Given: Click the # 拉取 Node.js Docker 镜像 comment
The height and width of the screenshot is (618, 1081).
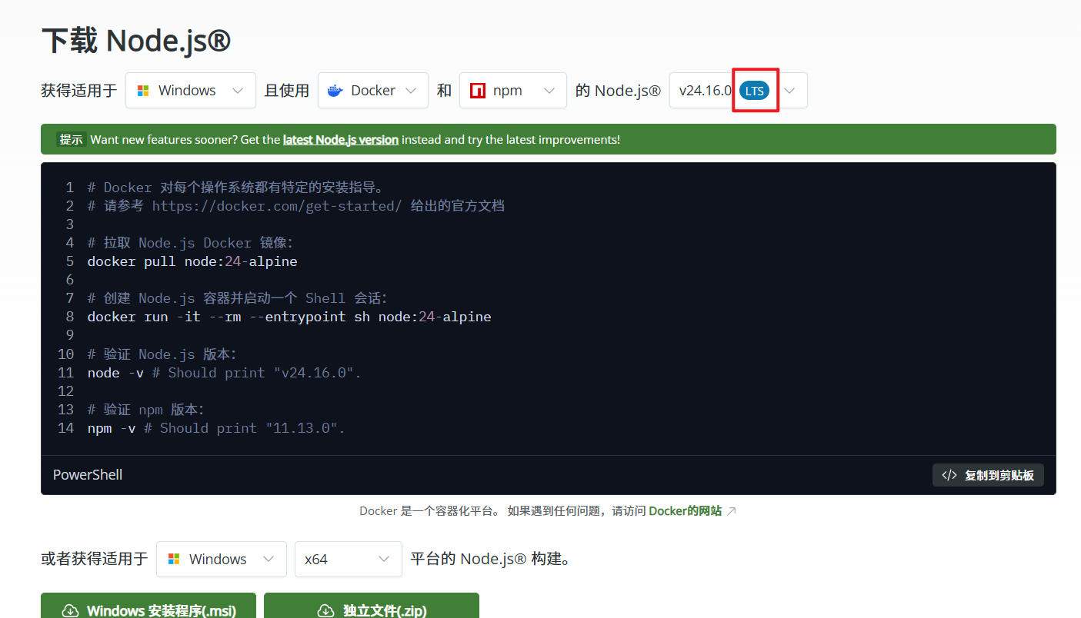Looking at the screenshot, I should click(x=191, y=243).
